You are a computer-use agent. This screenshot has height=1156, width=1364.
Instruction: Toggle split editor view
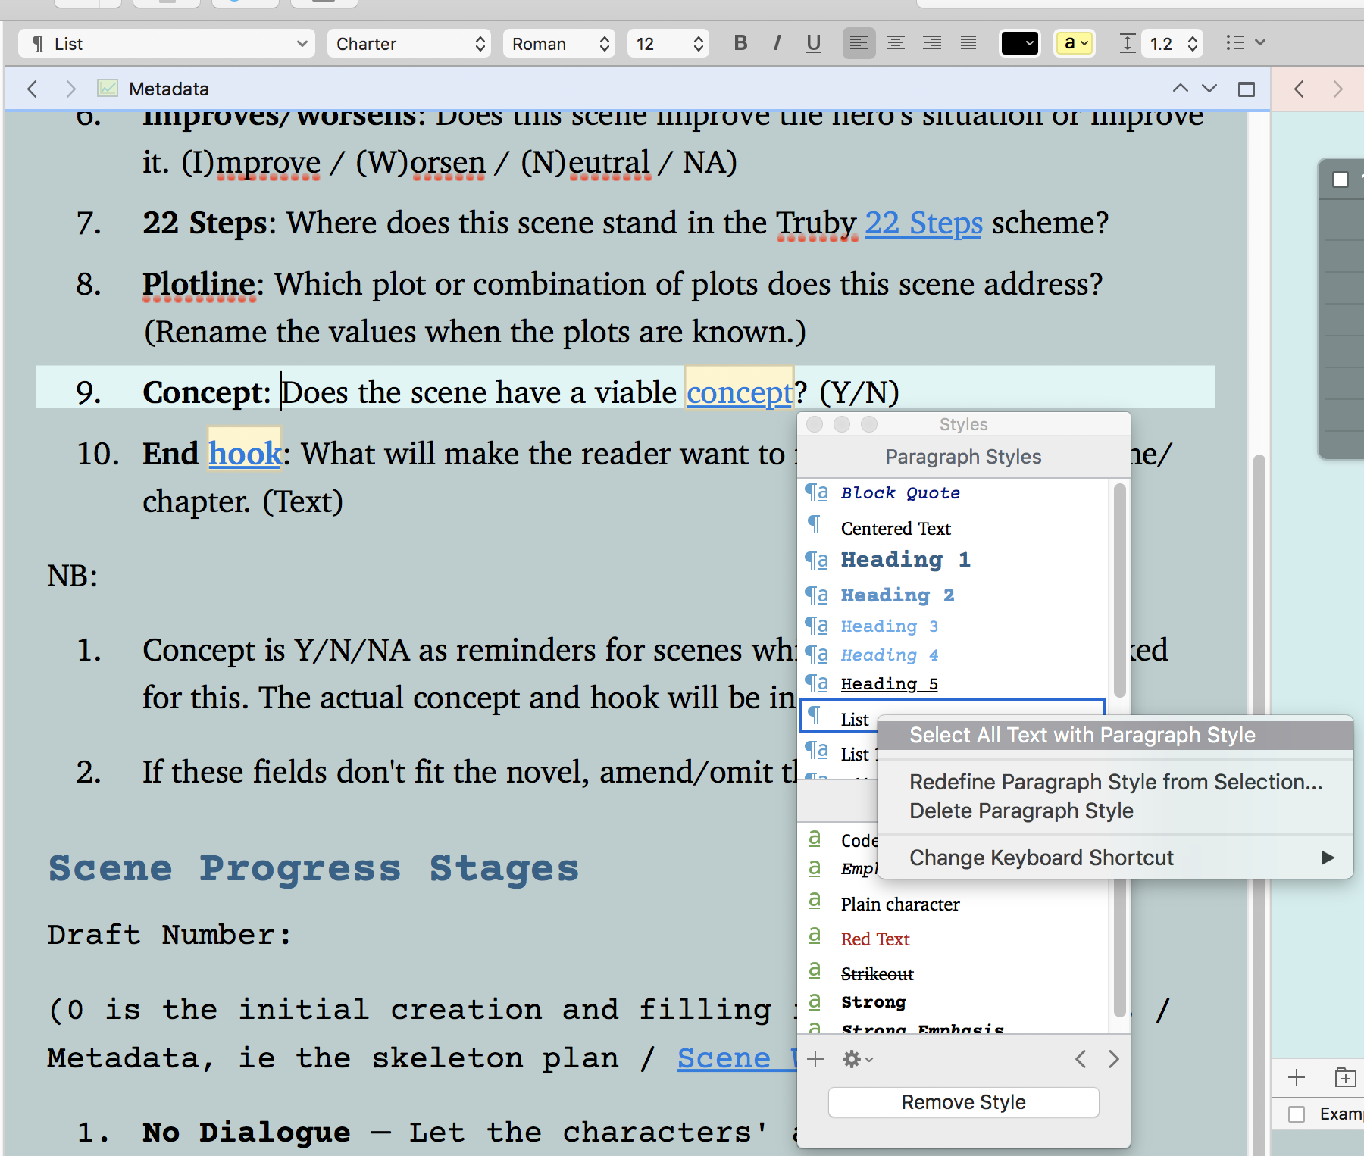[1247, 89]
